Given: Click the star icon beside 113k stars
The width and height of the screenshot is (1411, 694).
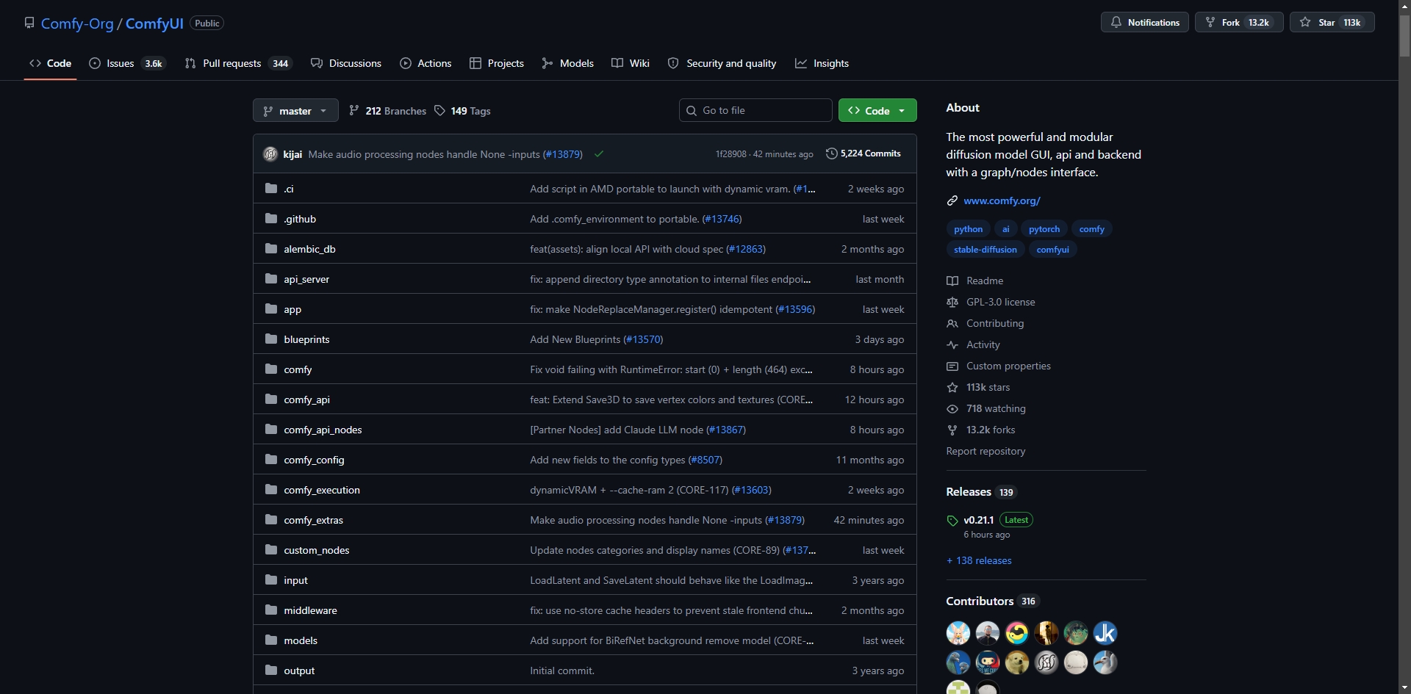Looking at the screenshot, I should [x=952, y=387].
